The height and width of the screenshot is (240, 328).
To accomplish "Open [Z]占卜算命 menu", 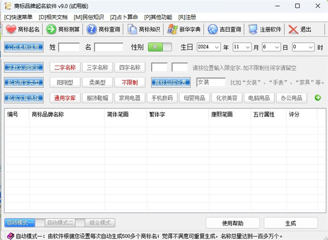I will point(124,17).
